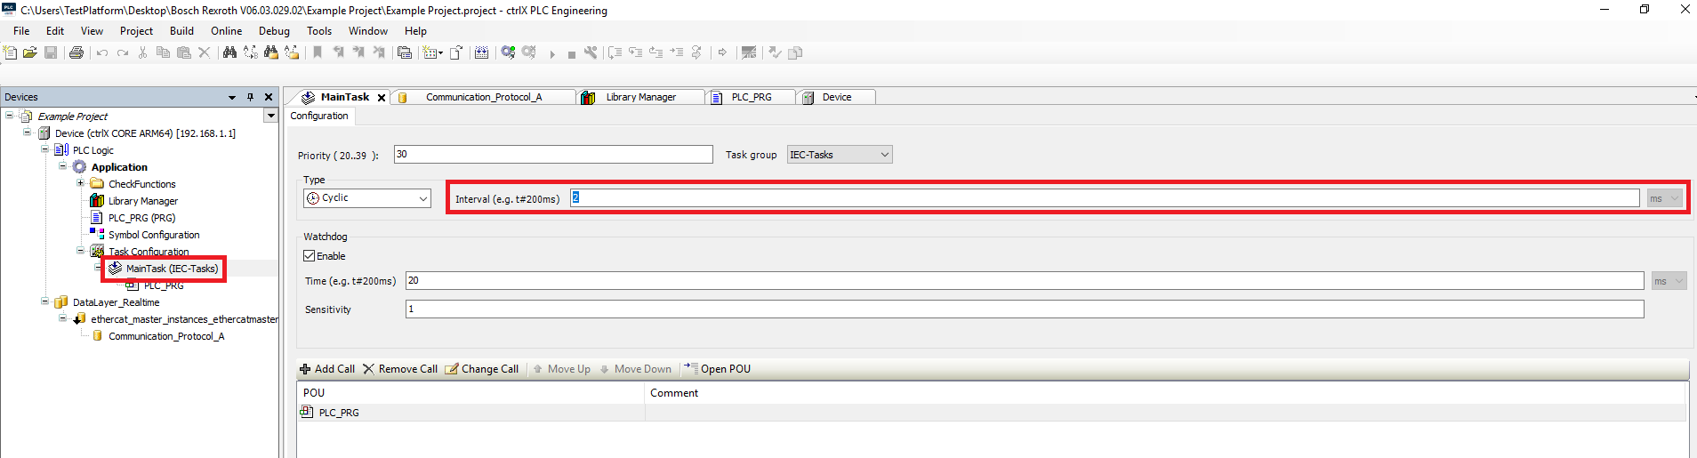Click the Add Call plus icon
Viewport: 1697px width, 458px height.
coord(305,369)
